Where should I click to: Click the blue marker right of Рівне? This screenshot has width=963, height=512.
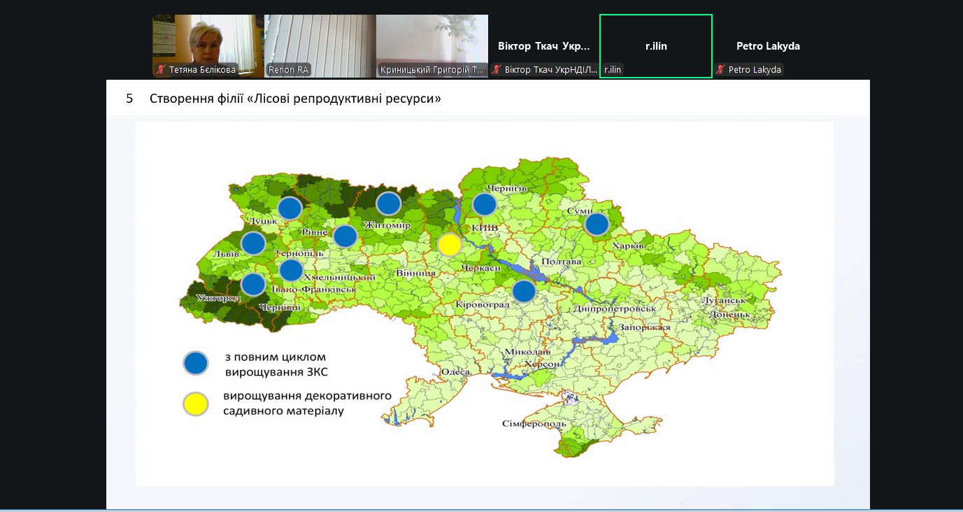[345, 236]
